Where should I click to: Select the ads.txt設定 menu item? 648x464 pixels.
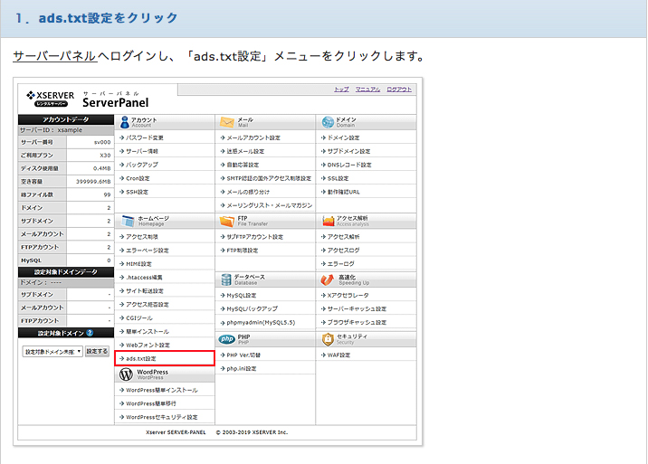[165, 359]
